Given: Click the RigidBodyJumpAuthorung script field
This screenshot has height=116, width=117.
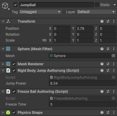Looking at the screenshot, I should pyautogui.click(x=80, y=77).
